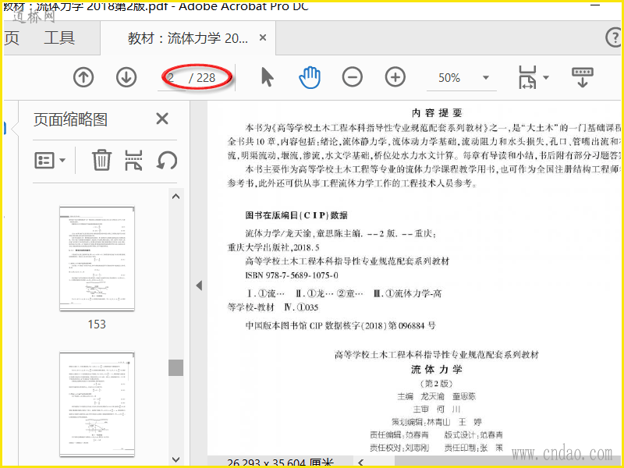Click the 流体力学 book title text

coord(436,369)
